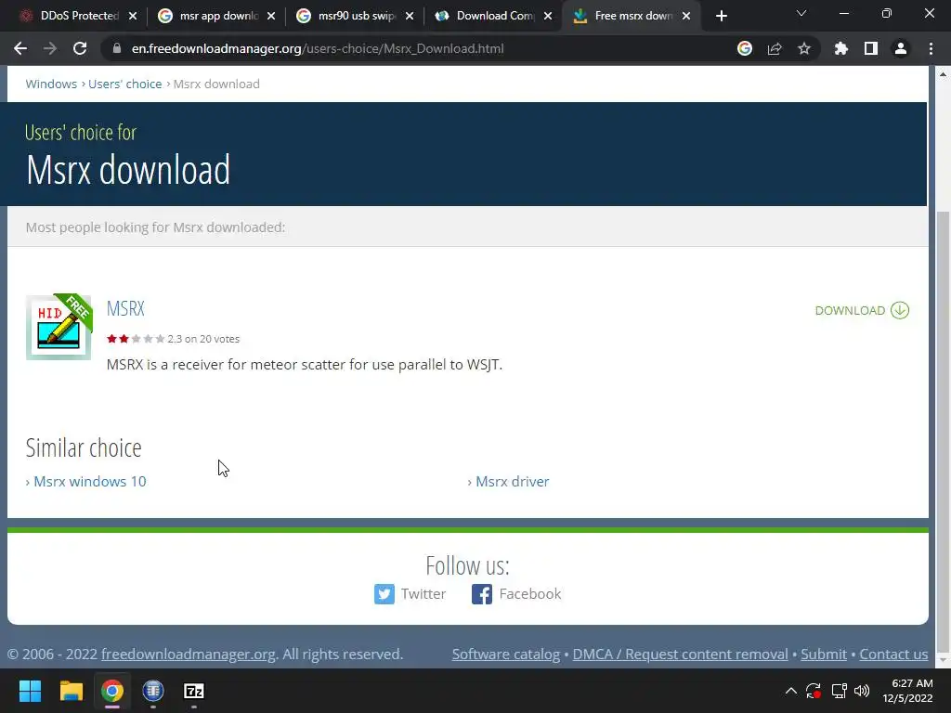Open the 7-Zip taskbar icon

(x=194, y=691)
